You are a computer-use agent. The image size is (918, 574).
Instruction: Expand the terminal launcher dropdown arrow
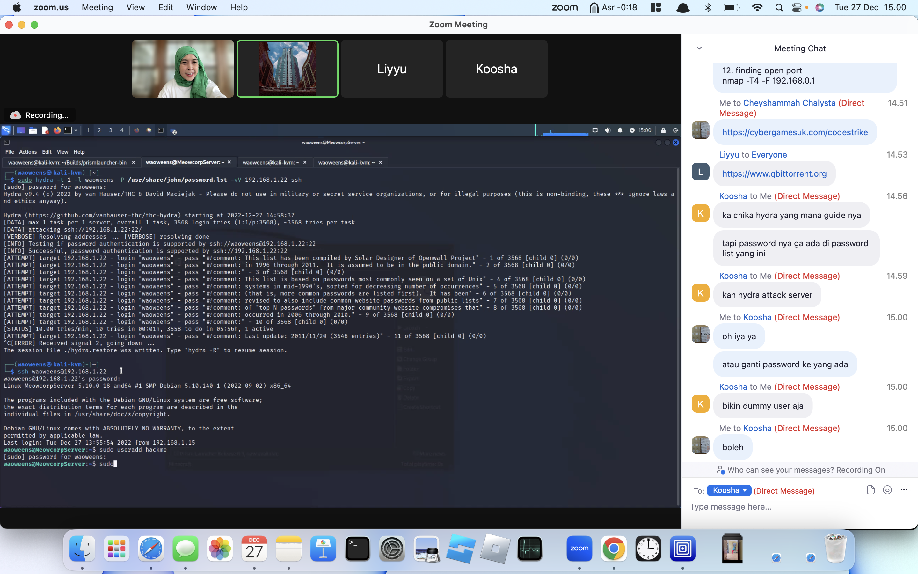pyautogui.click(x=76, y=130)
